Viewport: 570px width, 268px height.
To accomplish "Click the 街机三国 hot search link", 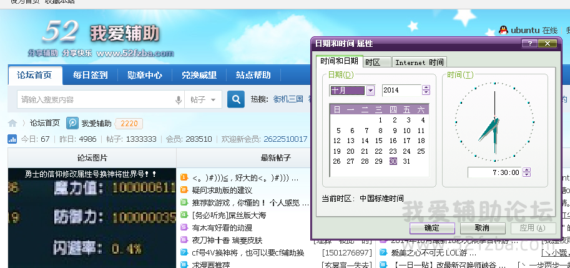I will pyautogui.click(x=288, y=99).
